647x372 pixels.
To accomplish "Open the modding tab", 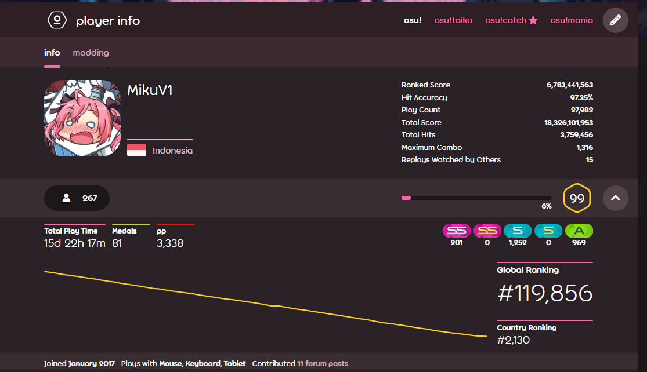I will (91, 53).
